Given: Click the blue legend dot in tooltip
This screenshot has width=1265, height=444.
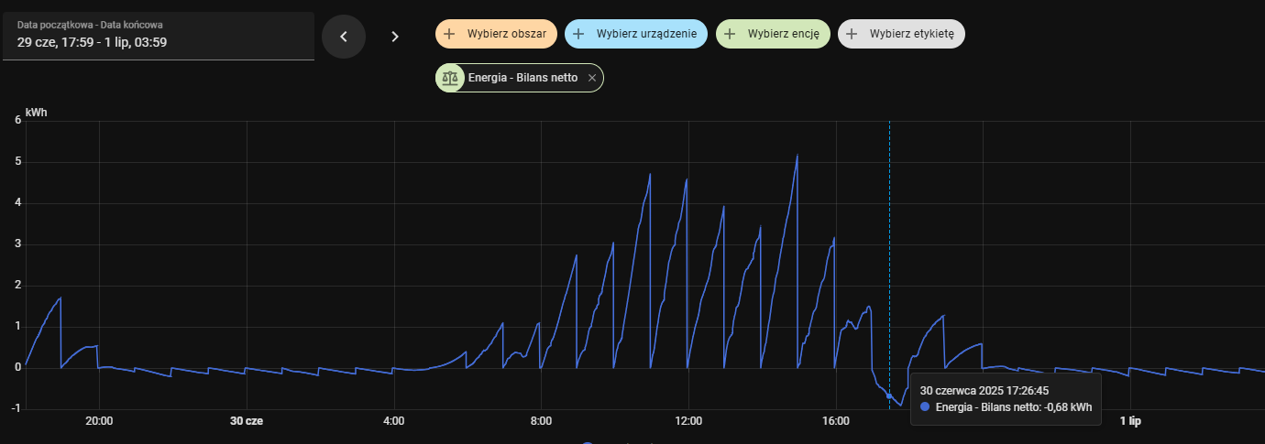Looking at the screenshot, I should pyautogui.click(x=925, y=407).
